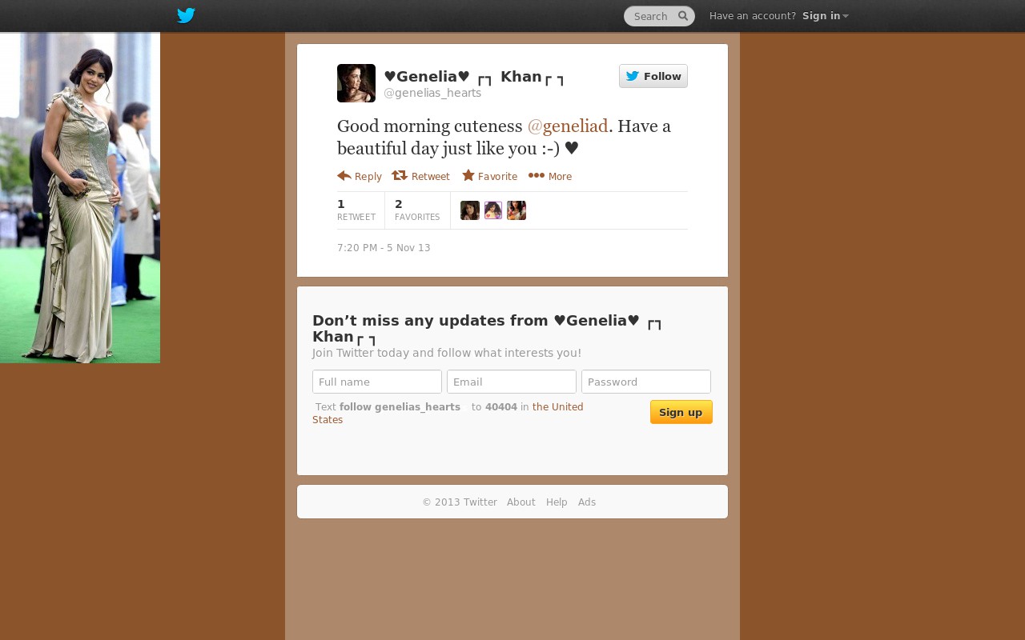
Task: Open the More options dots
Action: pos(537,175)
